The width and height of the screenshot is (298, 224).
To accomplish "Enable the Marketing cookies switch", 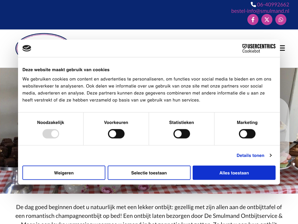I will [x=247, y=134].
